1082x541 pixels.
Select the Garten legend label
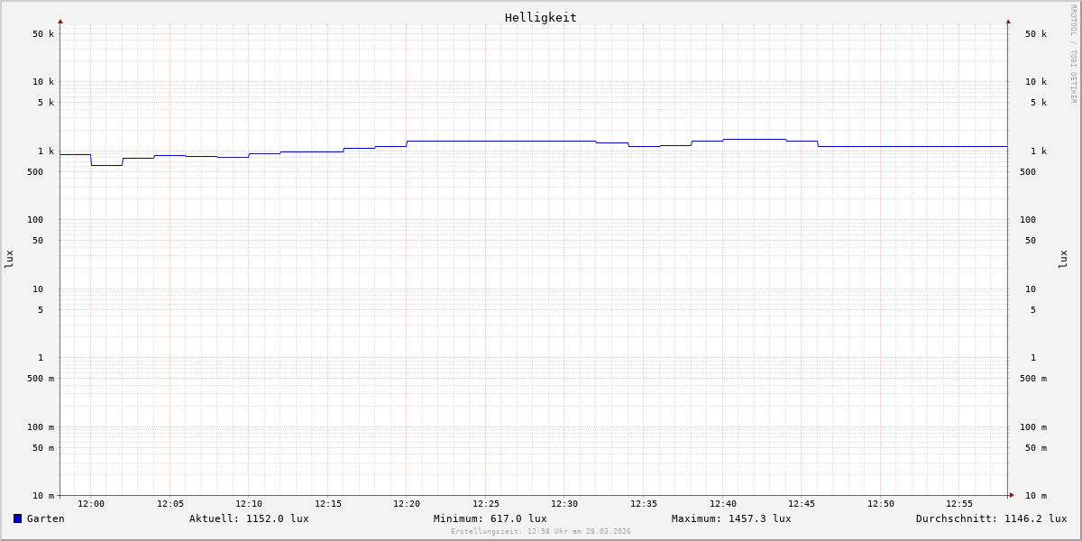pyautogui.click(x=45, y=518)
